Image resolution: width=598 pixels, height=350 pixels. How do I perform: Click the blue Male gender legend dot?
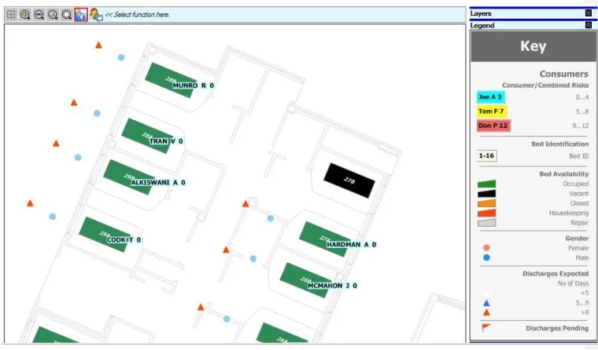coord(486,257)
